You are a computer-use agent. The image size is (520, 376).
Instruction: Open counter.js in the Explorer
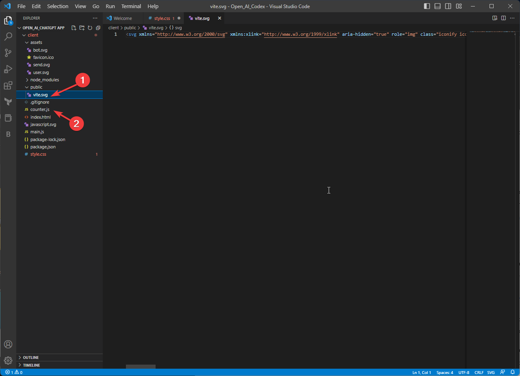click(40, 109)
